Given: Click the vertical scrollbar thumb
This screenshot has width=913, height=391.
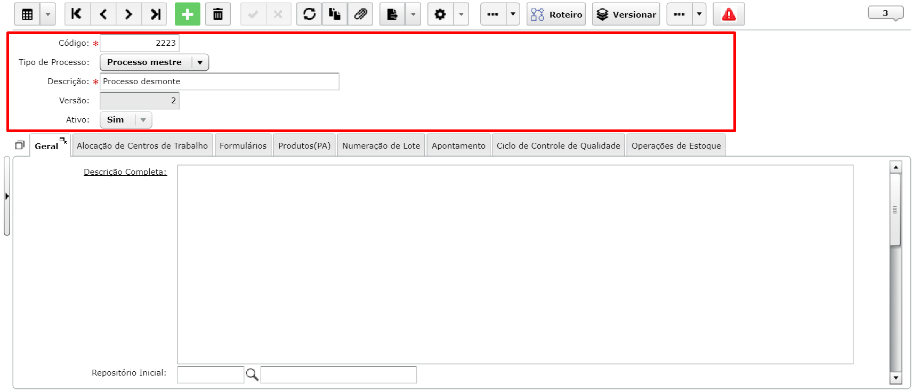Looking at the screenshot, I should (x=895, y=210).
